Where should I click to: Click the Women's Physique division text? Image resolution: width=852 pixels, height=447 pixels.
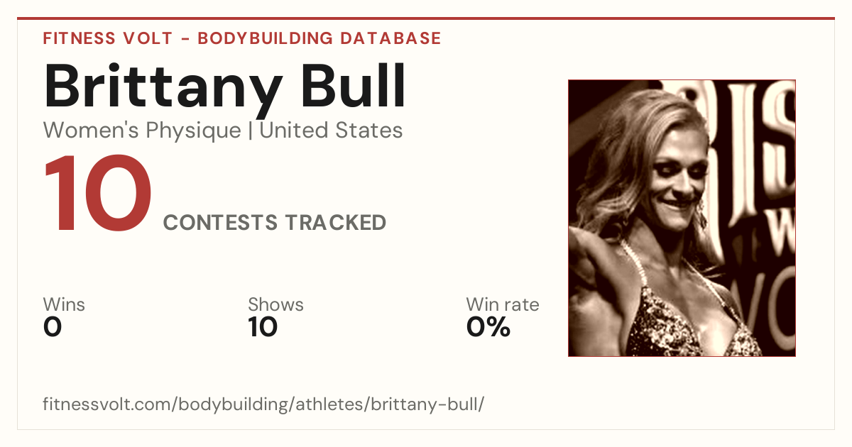[x=142, y=131]
